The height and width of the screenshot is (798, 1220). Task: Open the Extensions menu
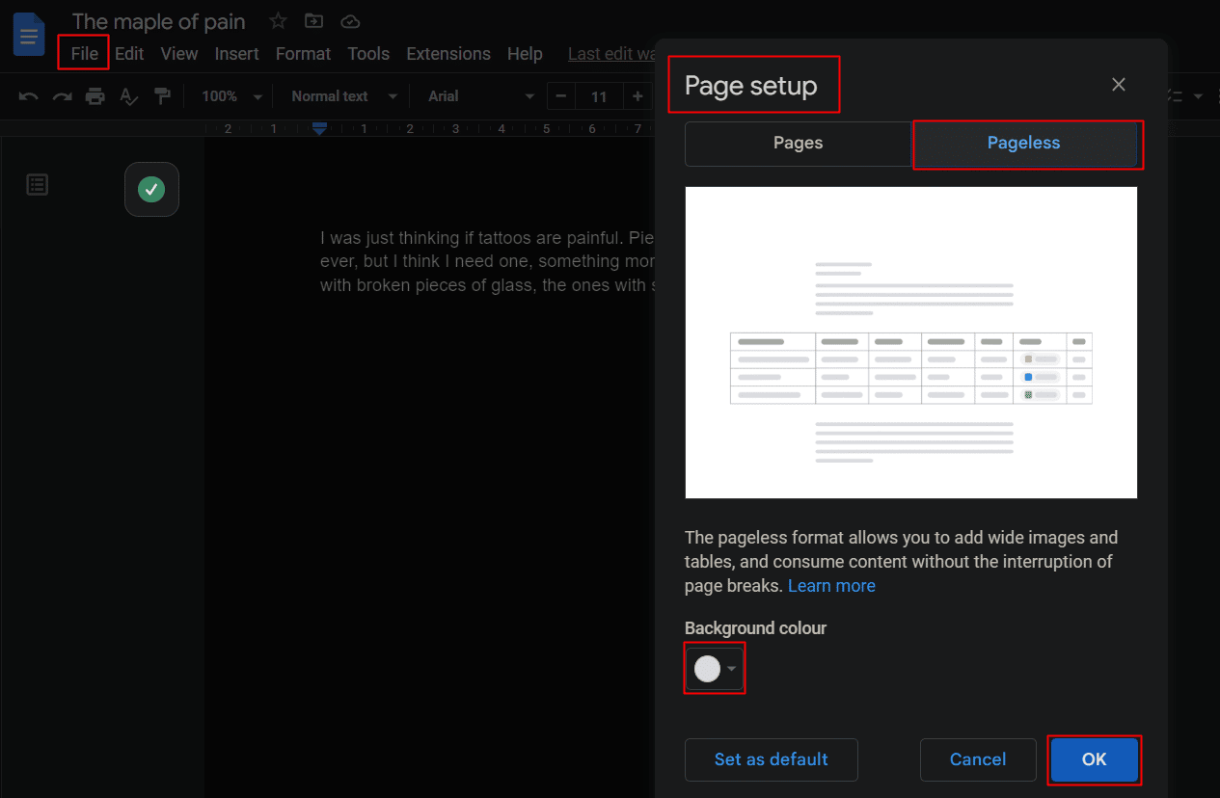[448, 54]
